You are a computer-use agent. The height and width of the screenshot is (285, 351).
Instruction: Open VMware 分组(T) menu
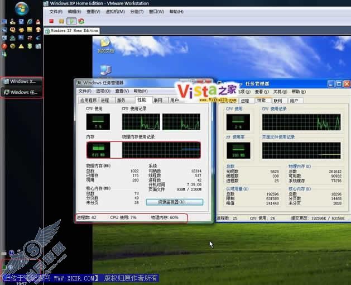coord(137,12)
